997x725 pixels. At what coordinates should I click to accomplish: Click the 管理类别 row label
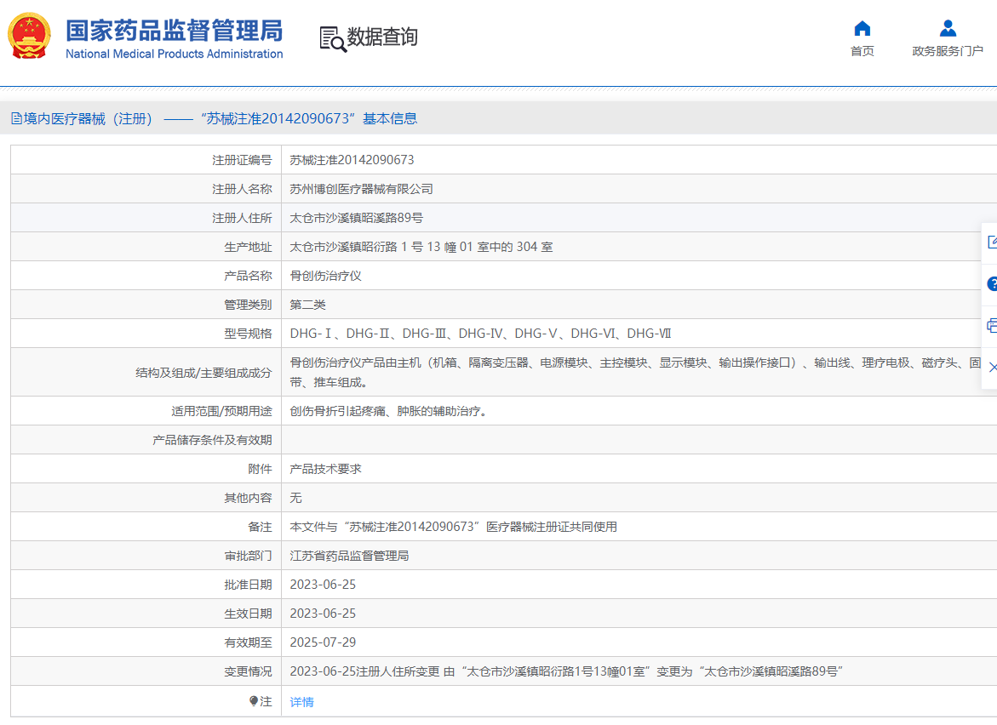click(248, 305)
